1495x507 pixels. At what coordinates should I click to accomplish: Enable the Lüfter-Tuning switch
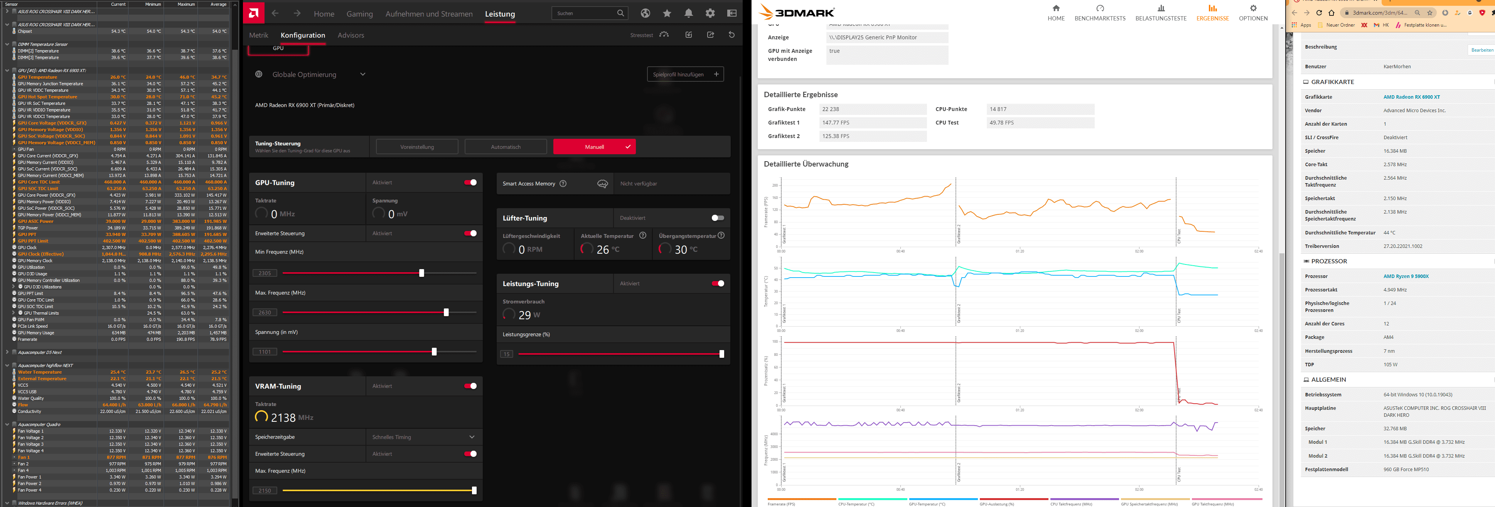click(x=718, y=218)
